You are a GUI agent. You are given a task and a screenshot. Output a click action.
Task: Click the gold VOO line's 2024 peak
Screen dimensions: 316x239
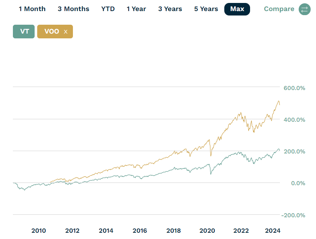point(278,101)
